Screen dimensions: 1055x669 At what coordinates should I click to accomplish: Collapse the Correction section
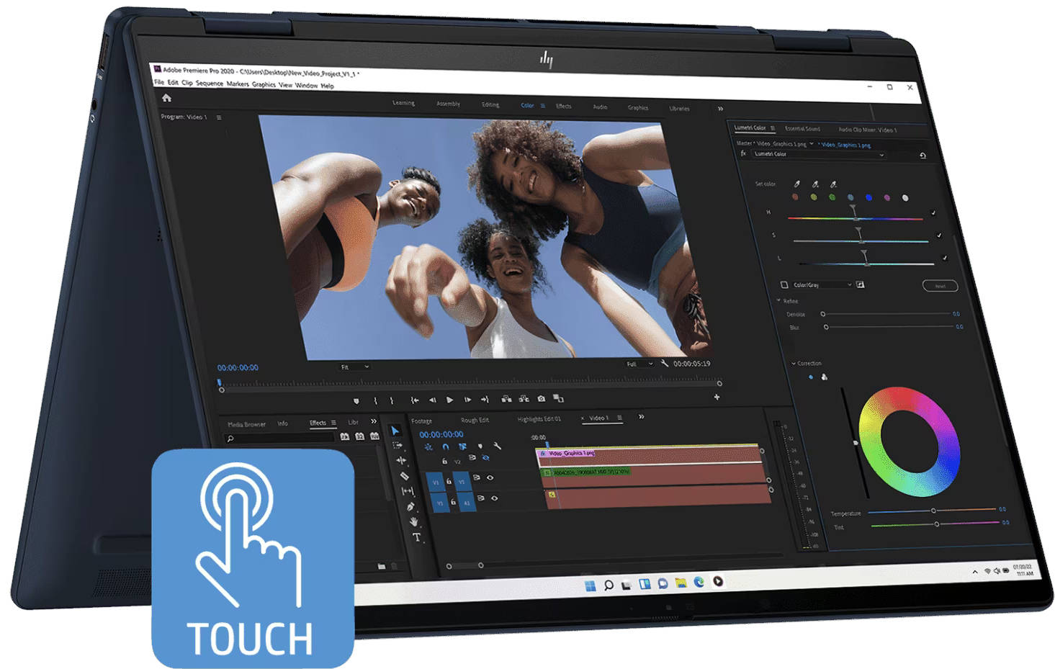(794, 364)
